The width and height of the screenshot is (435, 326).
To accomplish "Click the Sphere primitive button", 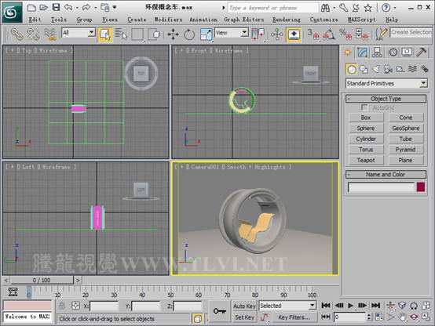I will (x=366, y=128).
